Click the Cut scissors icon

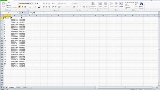point(7,3)
